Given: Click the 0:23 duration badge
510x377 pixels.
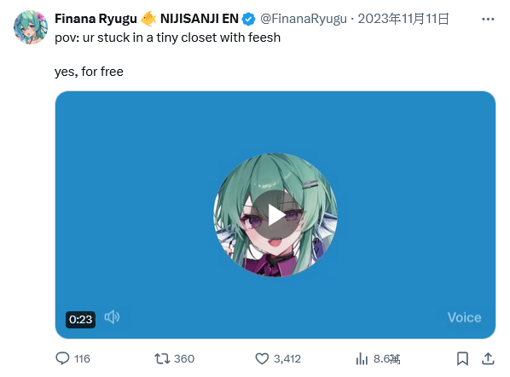Looking at the screenshot, I should (81, 319).
